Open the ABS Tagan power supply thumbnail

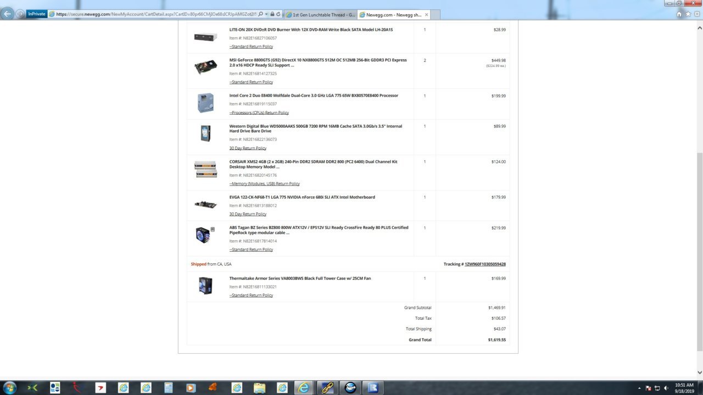205,235
